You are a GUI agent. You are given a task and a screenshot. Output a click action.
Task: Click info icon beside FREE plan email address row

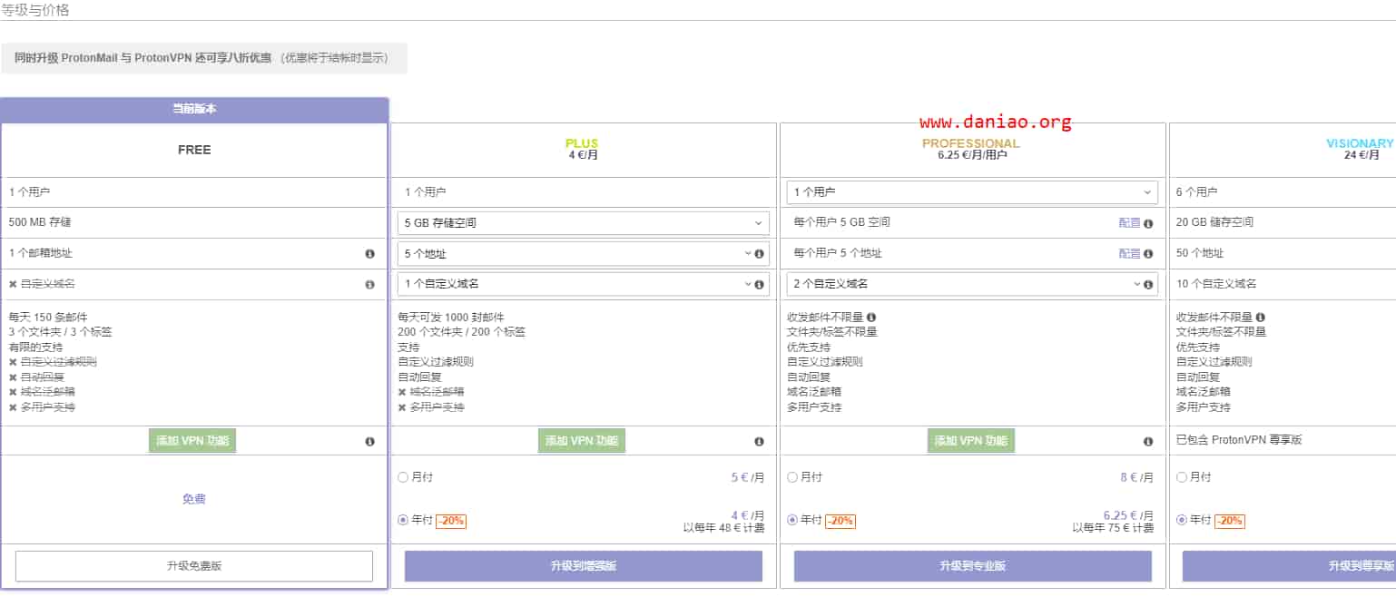pos(369,254)
